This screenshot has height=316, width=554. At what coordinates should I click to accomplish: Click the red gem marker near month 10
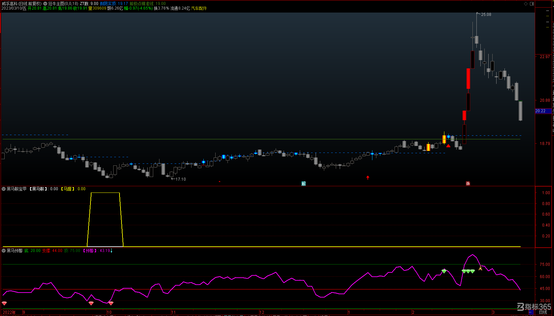click(x=111, y=303)
